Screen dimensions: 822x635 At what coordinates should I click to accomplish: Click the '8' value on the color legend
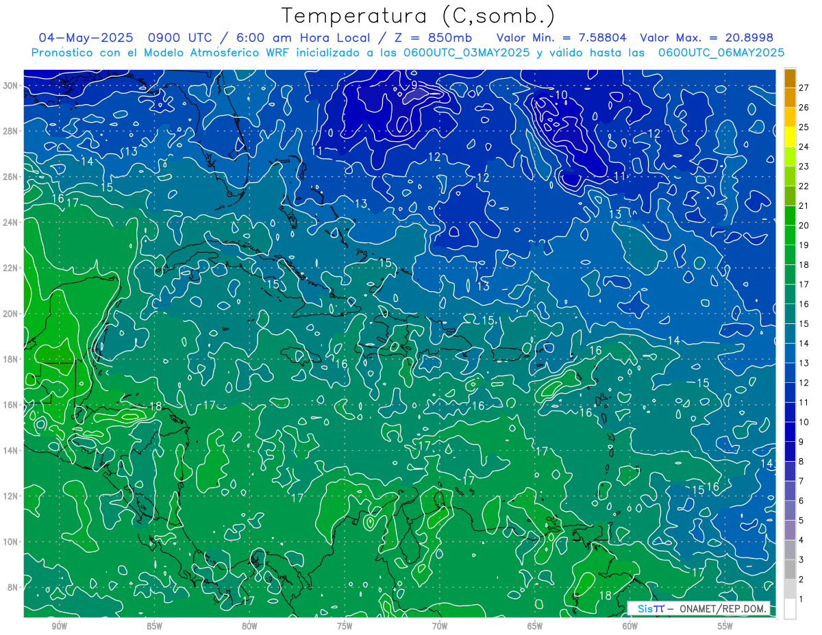801,462
